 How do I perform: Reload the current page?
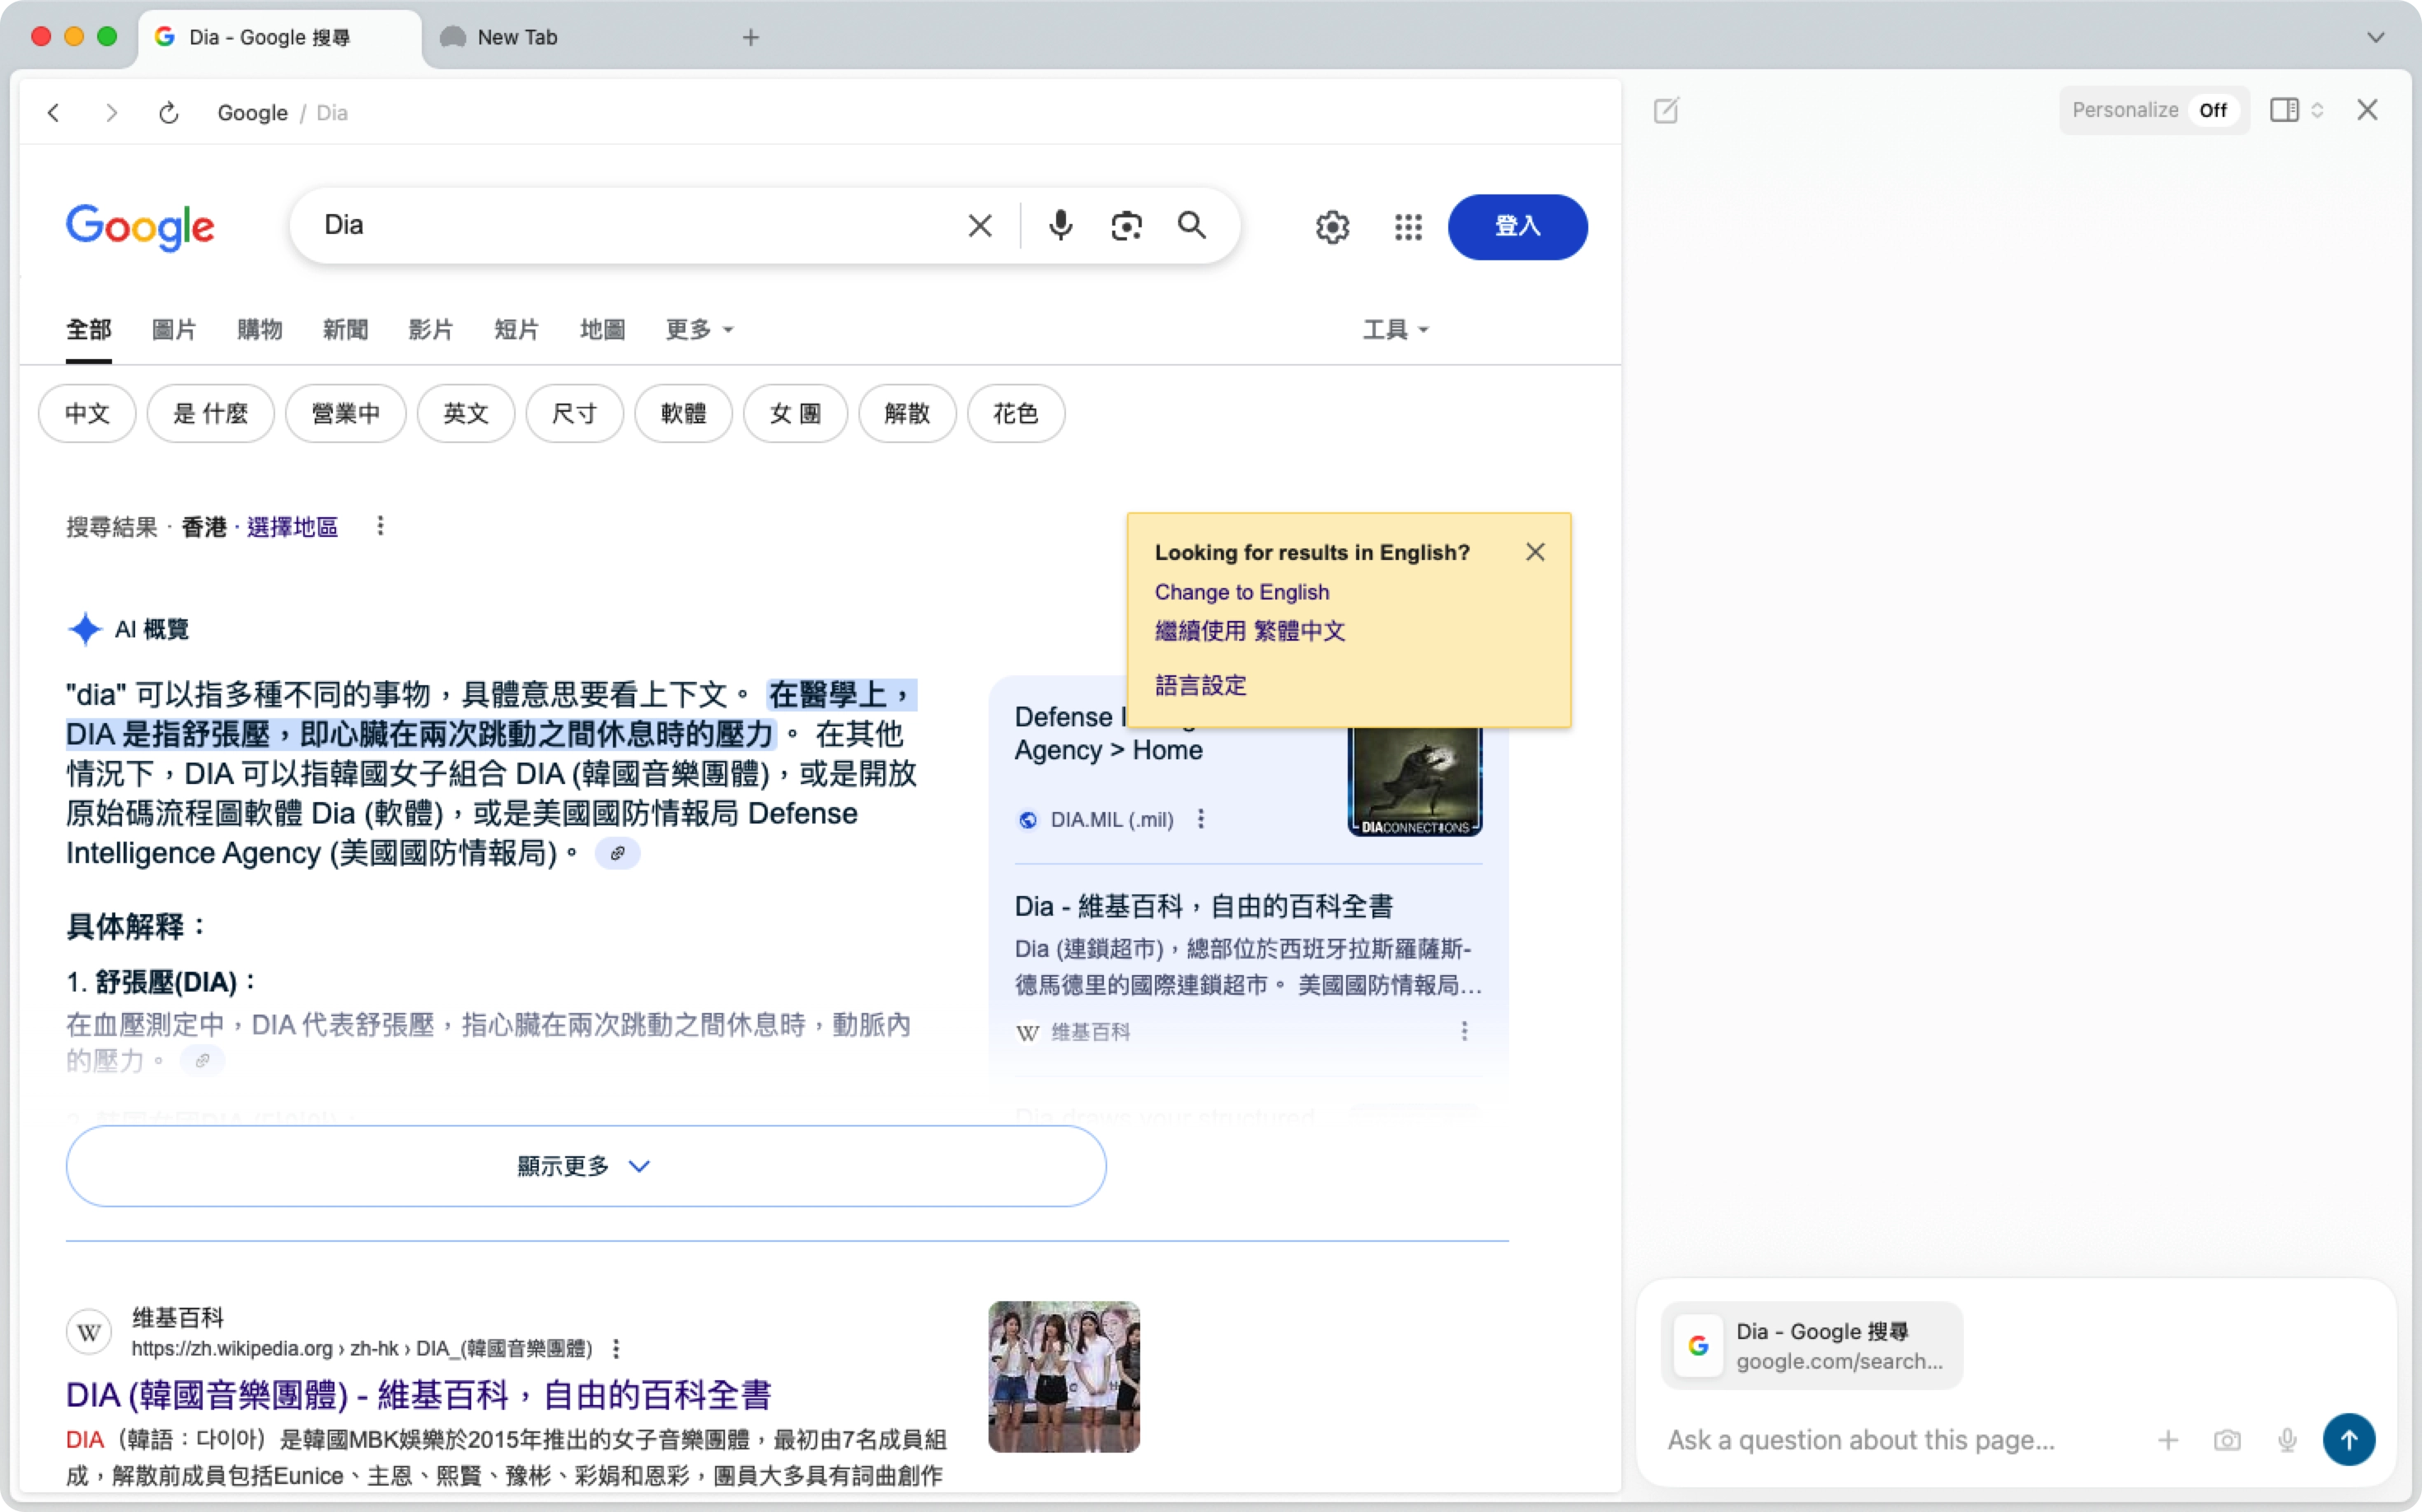(169, 113)
